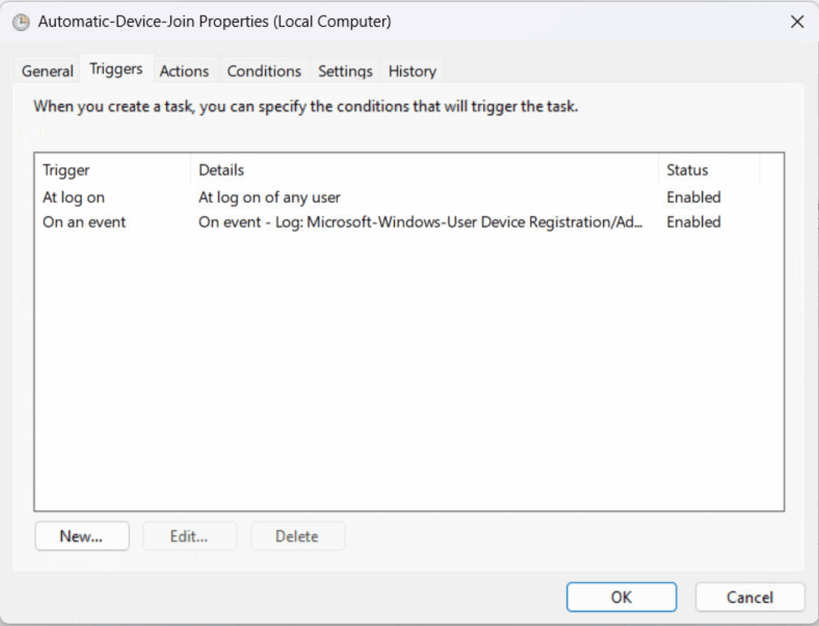Click the Task Scheduler clock icon

coord(20,22)
